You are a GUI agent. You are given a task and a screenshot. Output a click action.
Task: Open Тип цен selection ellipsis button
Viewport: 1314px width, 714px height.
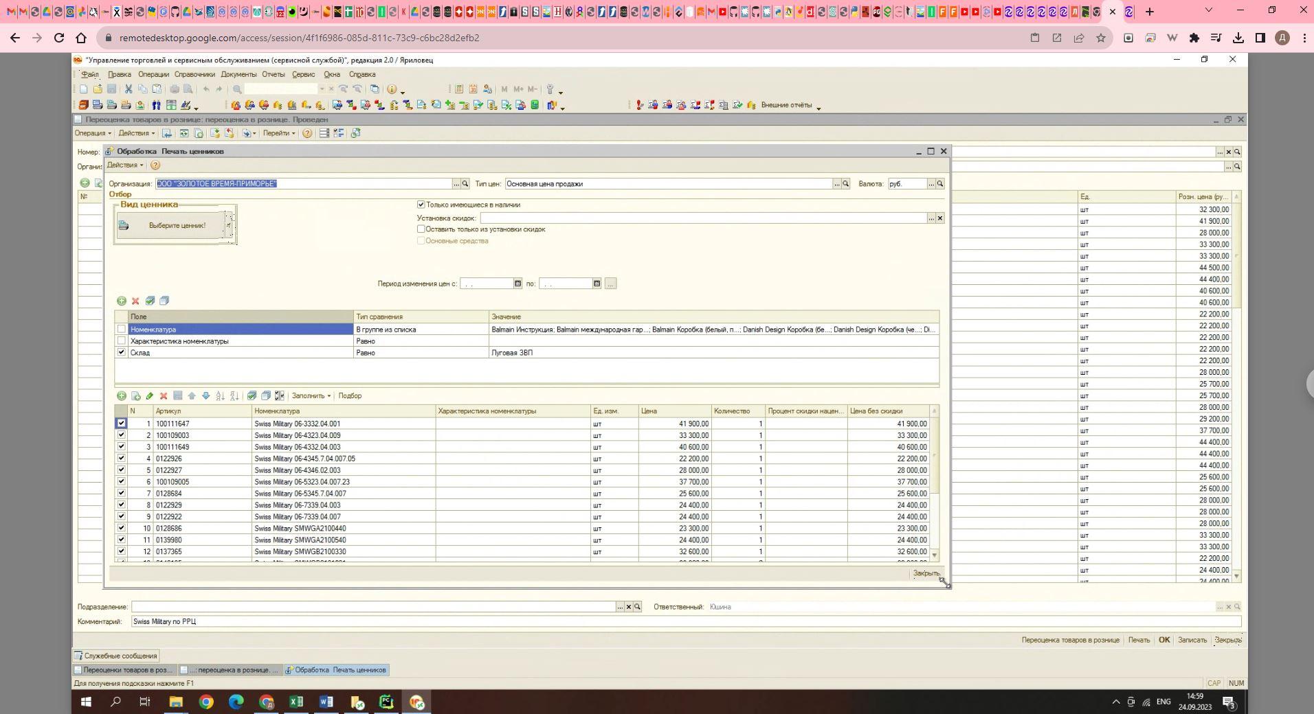pyautogui.click(x=837, y=184)
